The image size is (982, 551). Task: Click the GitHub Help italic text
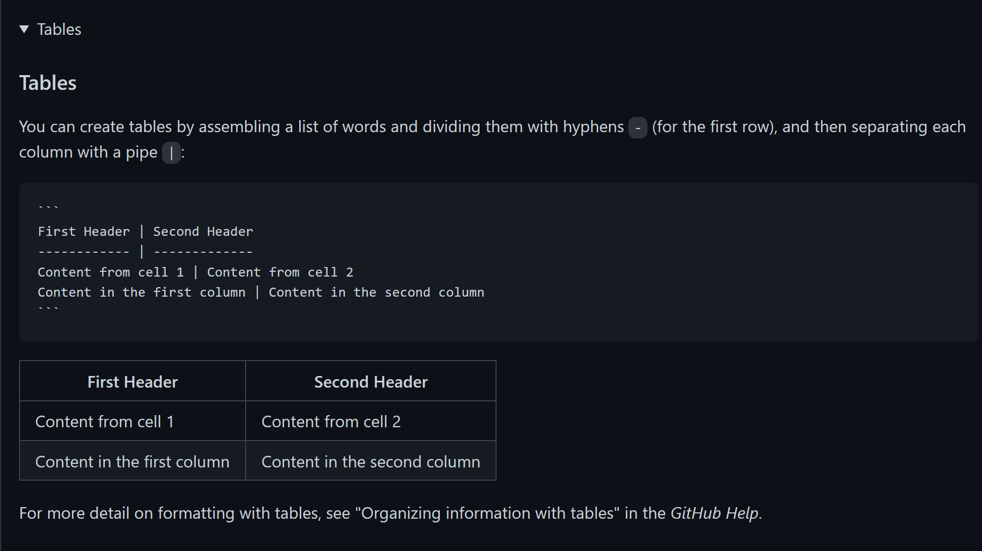(715, 513)
